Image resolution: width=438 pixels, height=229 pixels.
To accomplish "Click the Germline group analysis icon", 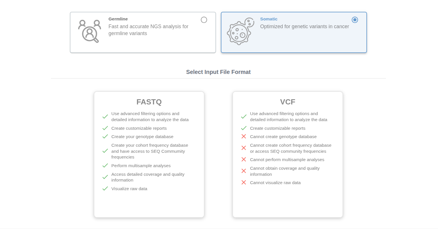I will (x=89, y=31).
